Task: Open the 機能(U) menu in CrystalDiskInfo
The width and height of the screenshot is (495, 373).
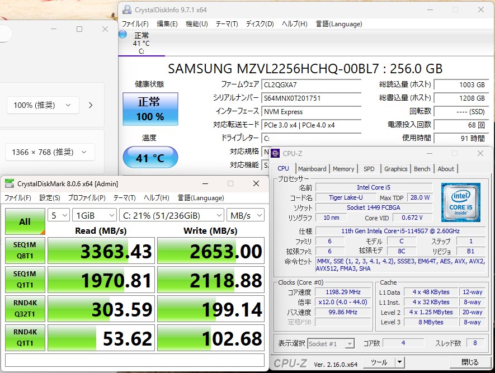Action: point(196,24)
